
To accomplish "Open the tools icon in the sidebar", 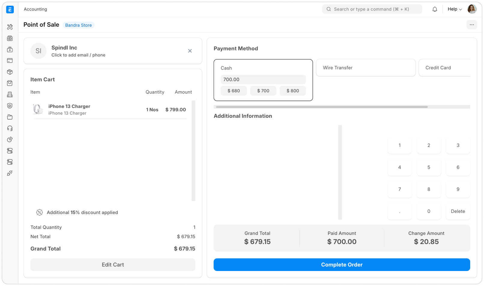I will 10,27.
